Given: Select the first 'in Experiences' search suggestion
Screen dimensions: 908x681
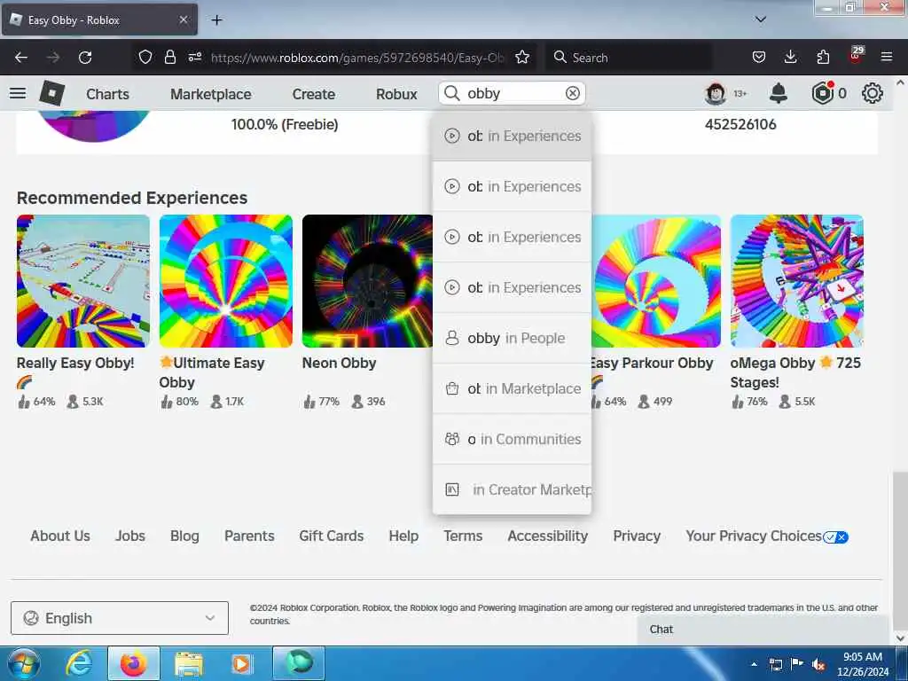Looking at the screenshot, I should (x=512, y=136).
